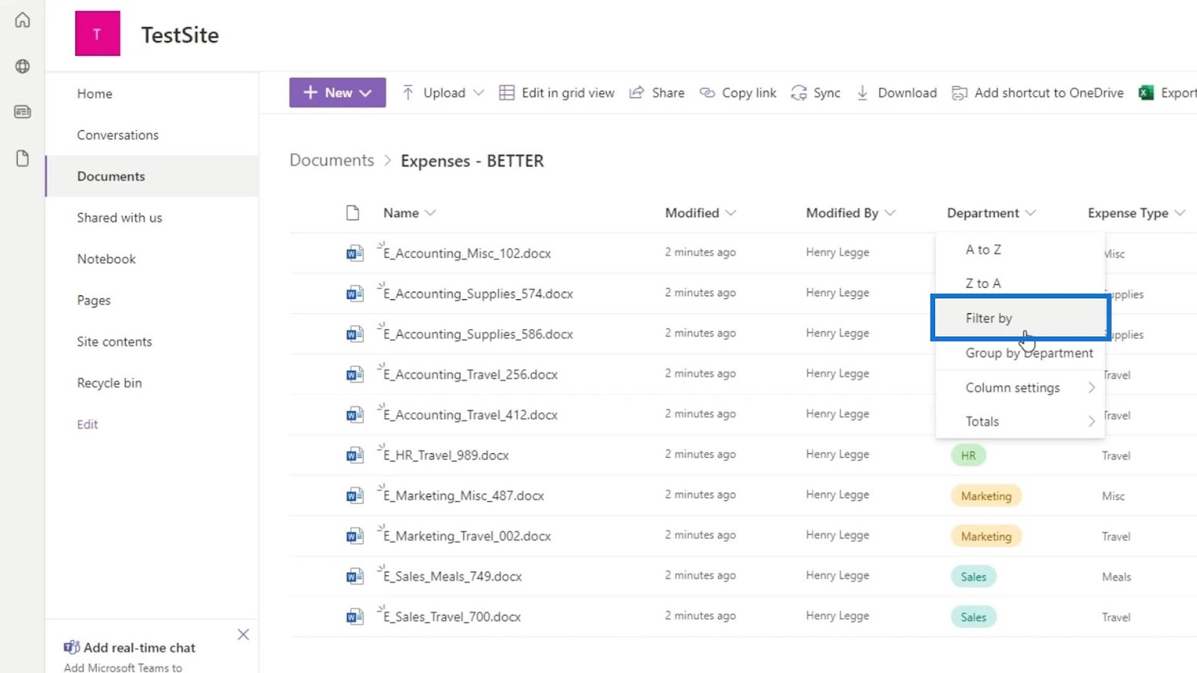This screenshot has width=1197, height=673.
Task: Open Site contents in left navigation
Action: (114, 342)
